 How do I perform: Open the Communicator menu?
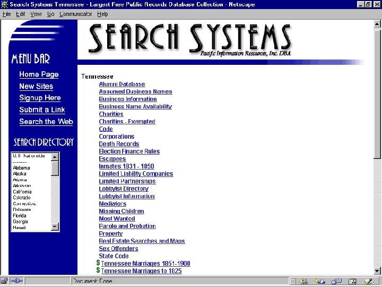(75, 14)
